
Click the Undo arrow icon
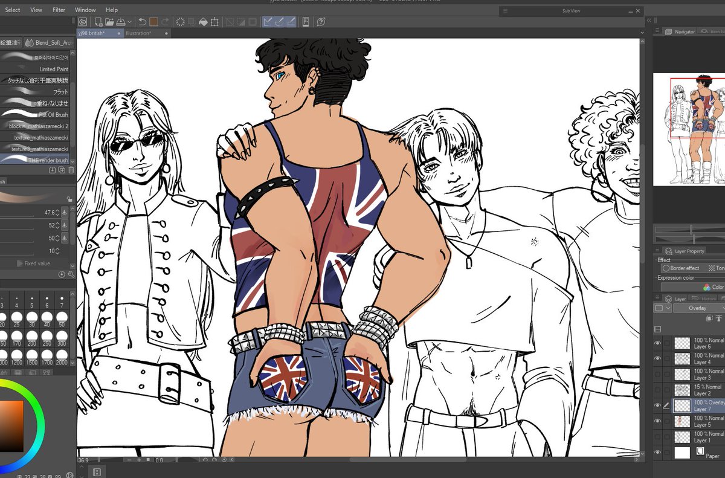143,22
